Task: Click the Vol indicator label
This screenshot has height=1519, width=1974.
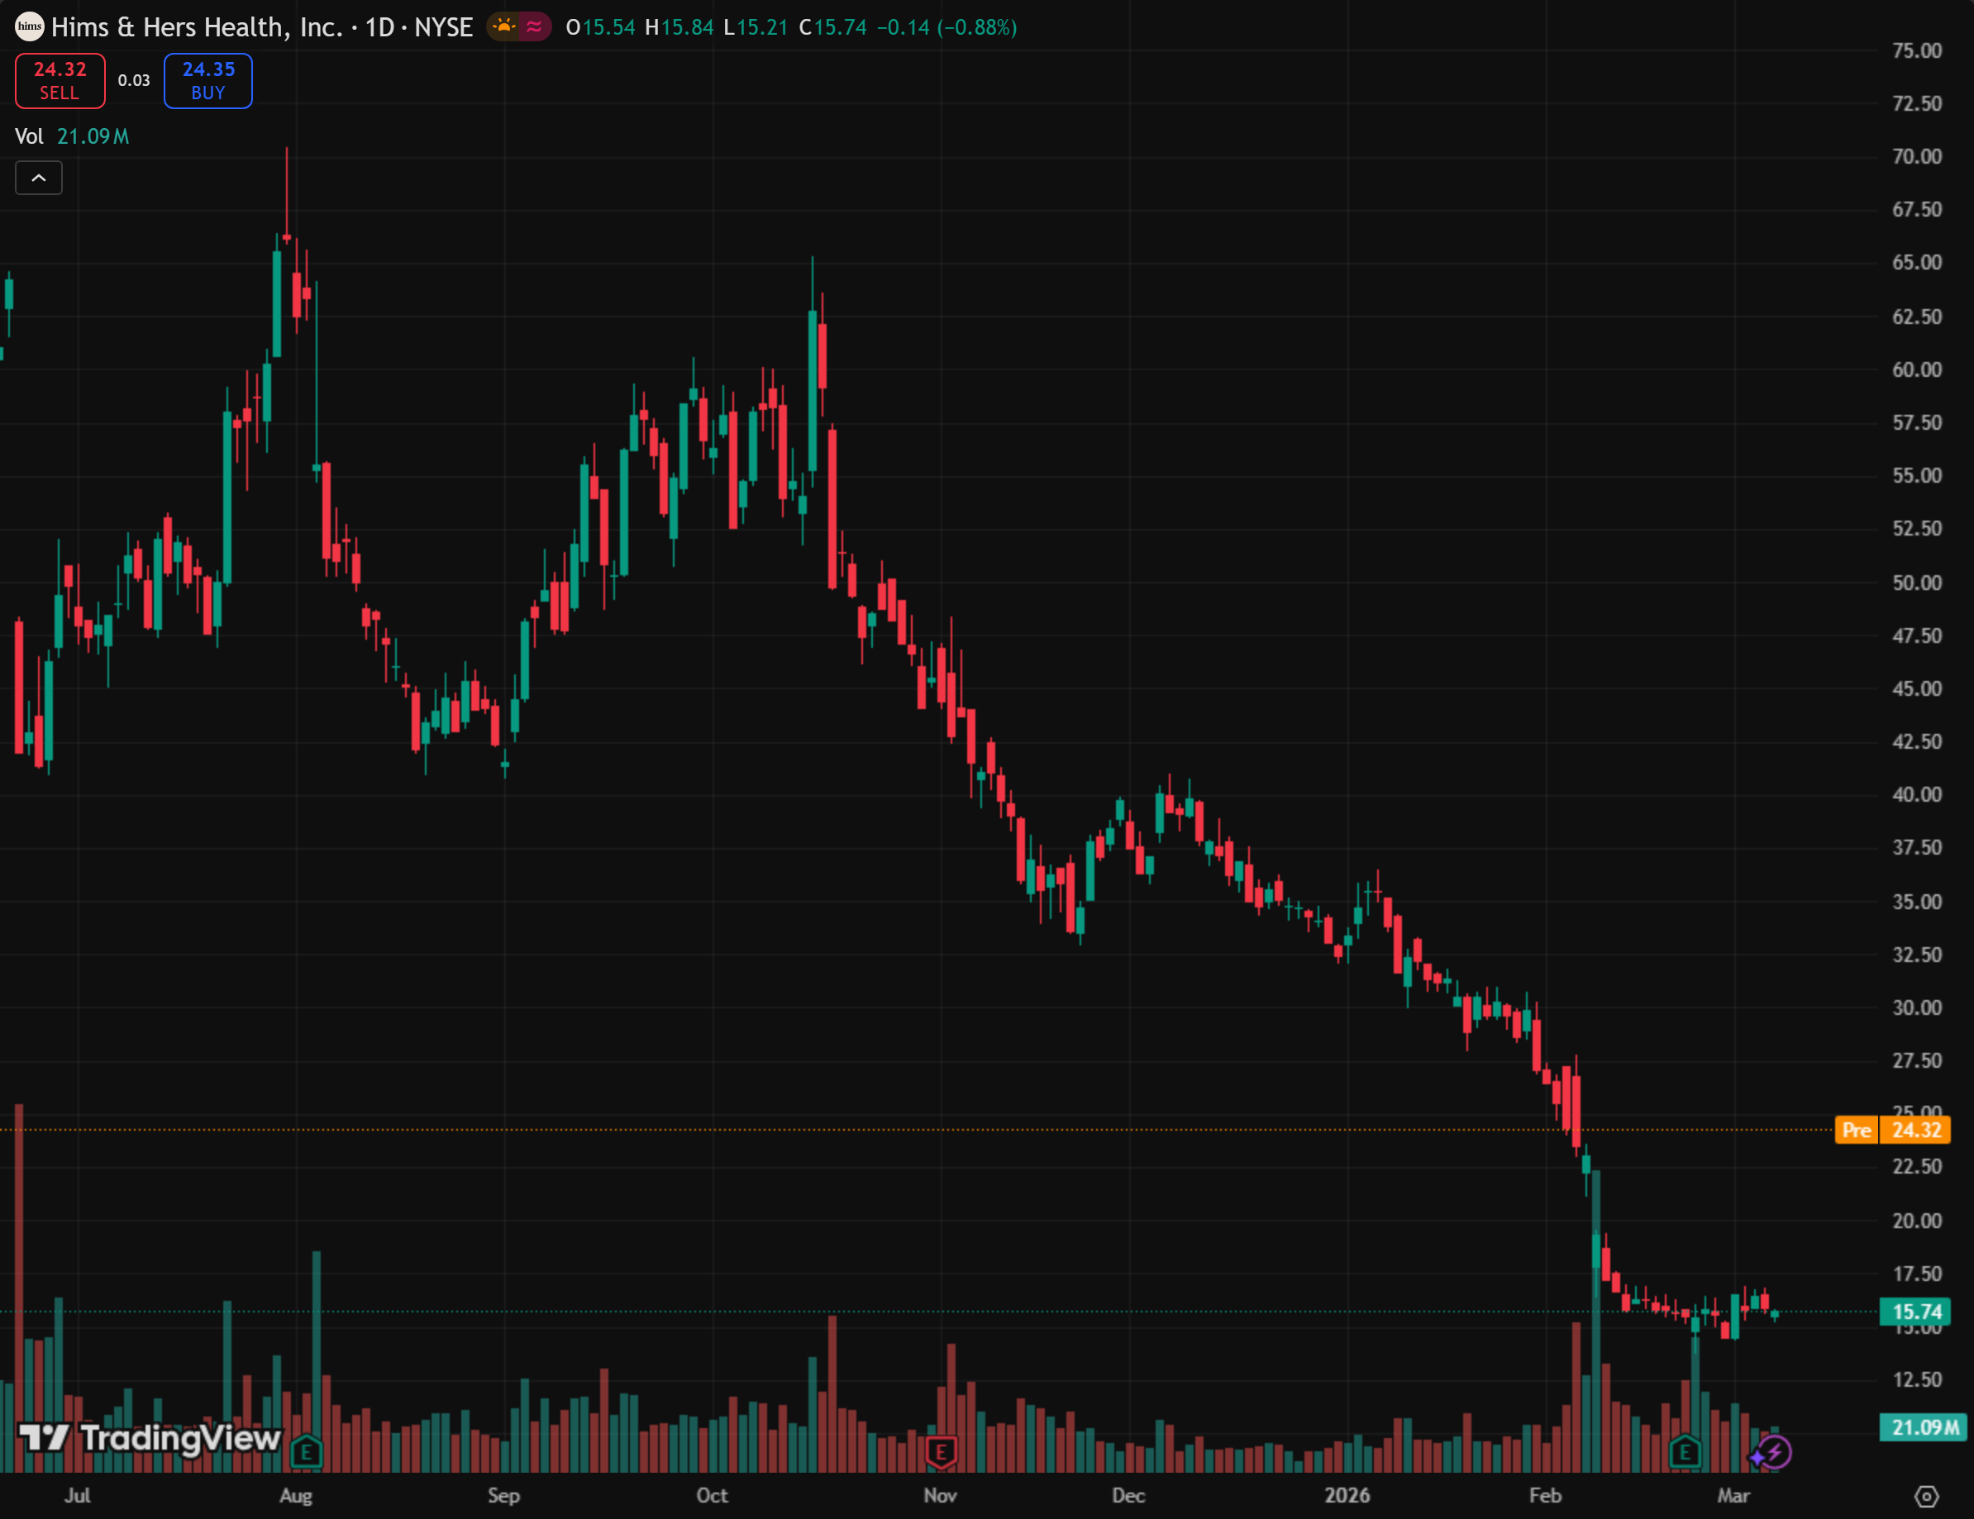Action: click(29, 136)
